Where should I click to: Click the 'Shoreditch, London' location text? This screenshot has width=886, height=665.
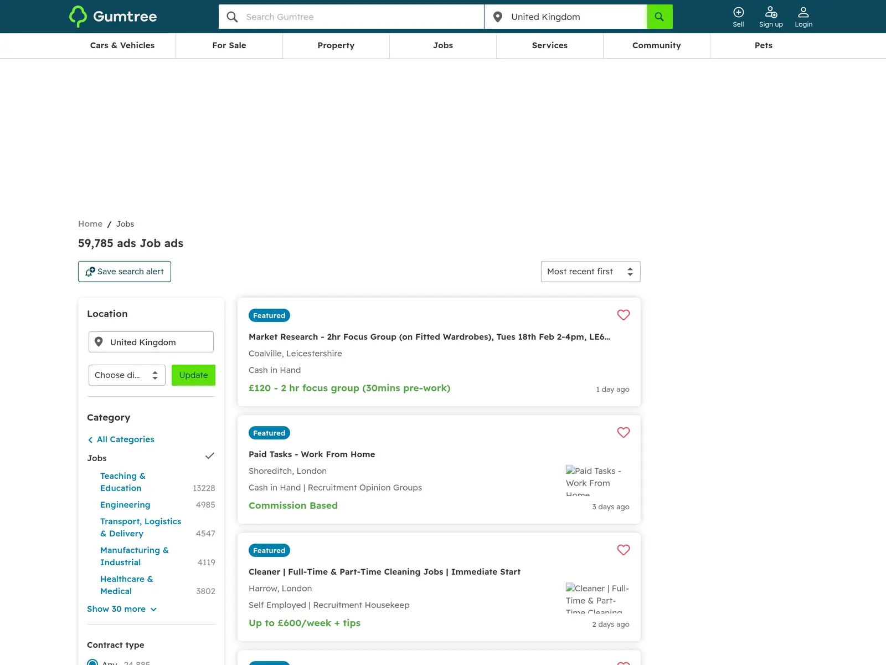287,471
